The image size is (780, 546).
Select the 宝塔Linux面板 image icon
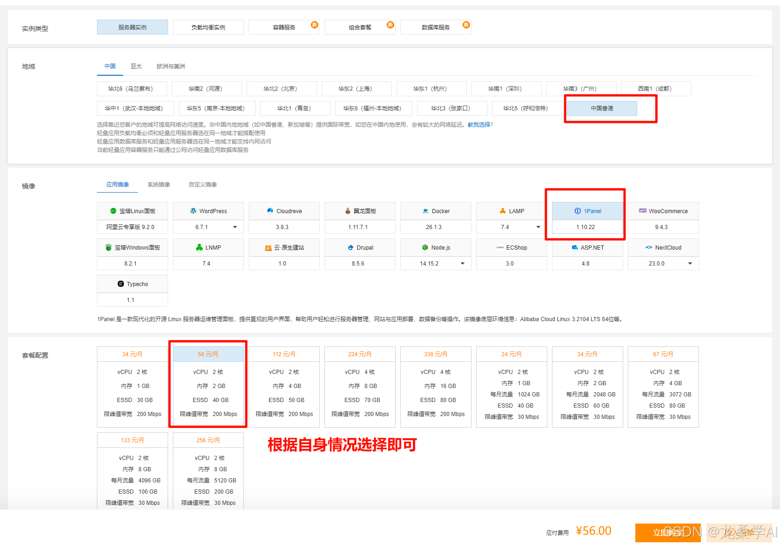coord(113,211)
